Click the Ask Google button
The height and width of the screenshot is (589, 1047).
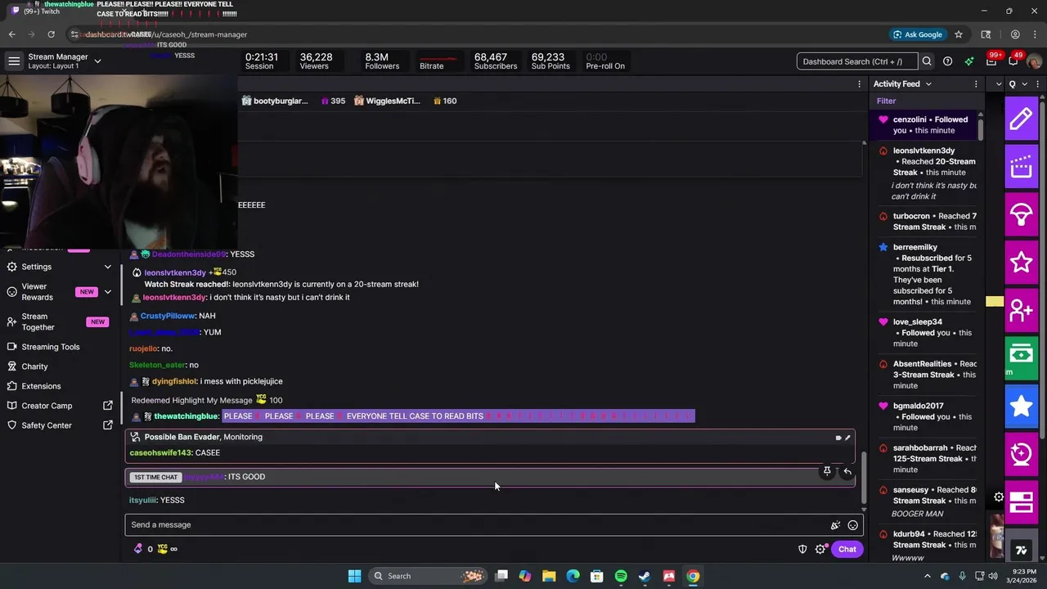(x=916, y=34)
